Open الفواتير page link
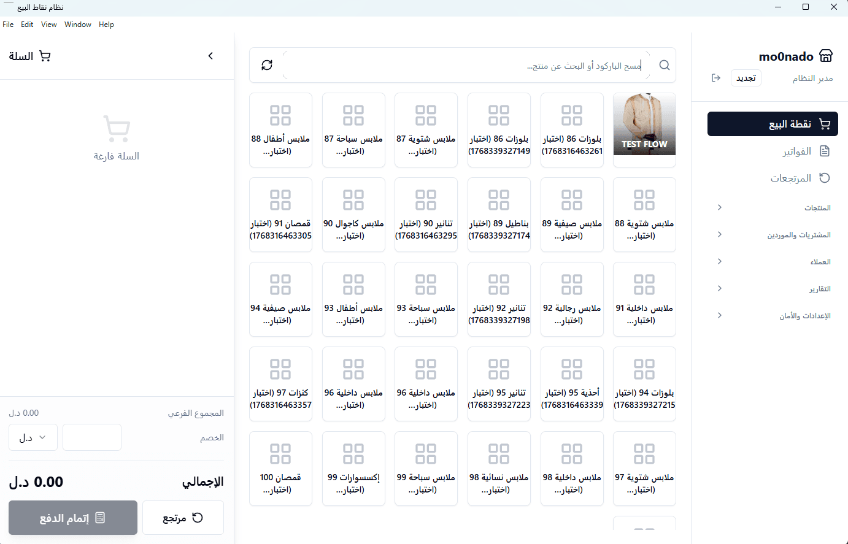 pos(773,151)
